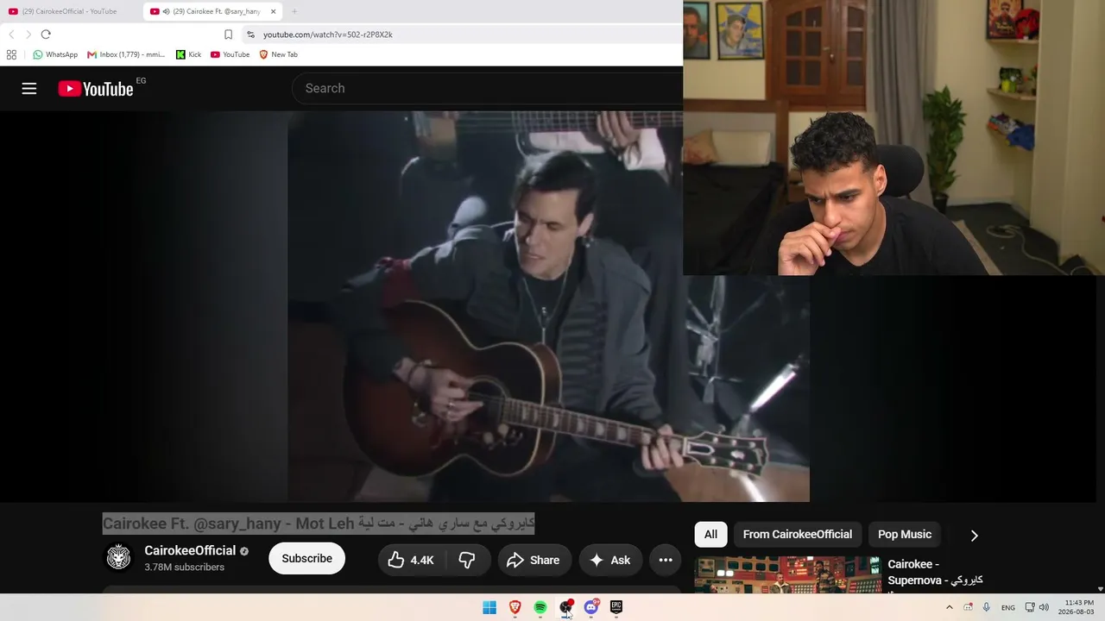Select the All filter chip

click(710, 534)
